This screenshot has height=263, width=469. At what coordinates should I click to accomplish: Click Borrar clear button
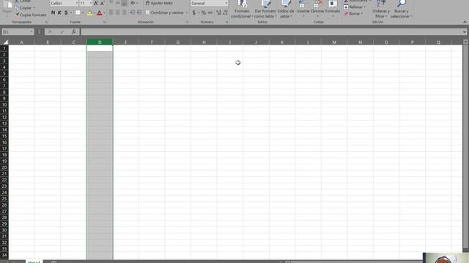(x=353, y=14)
